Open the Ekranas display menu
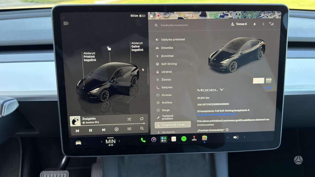This screenshot has width=315, height=177. pyautogui.click(x=164, y=95)
